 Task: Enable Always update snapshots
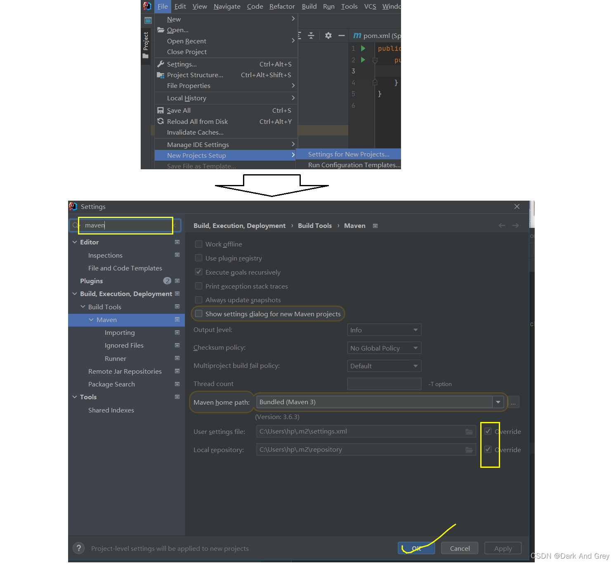point(198,300)
